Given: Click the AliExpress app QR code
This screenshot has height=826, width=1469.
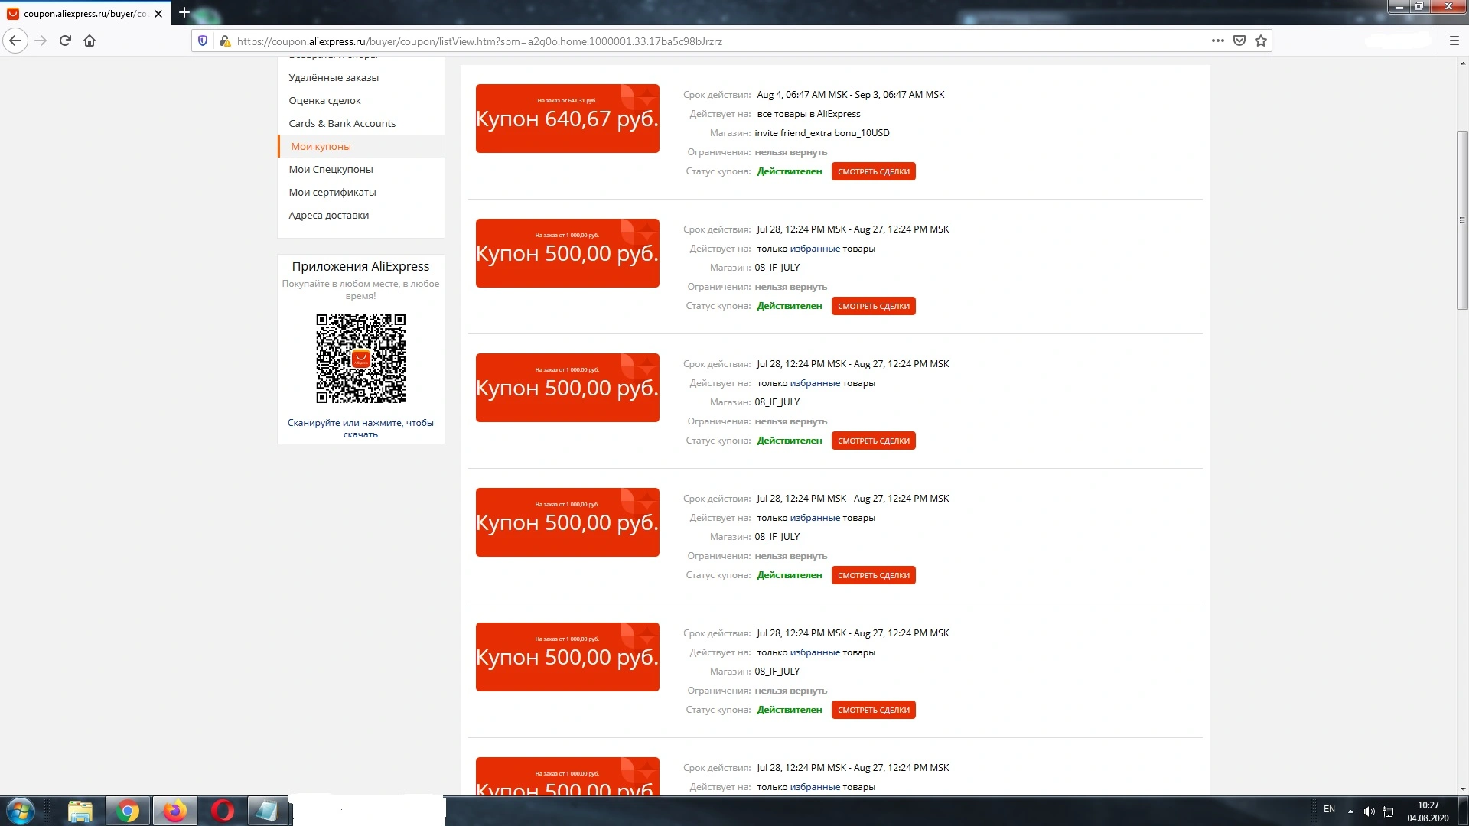Looking at the screenshot, I should (361, 358).
